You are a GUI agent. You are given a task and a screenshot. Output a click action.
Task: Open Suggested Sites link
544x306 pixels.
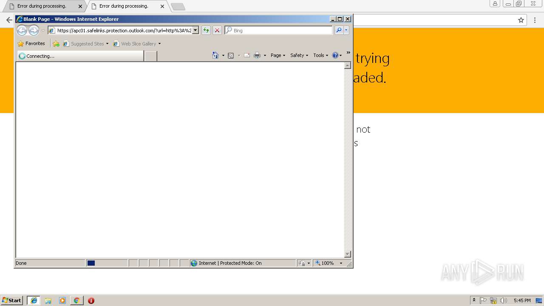(x=85, y=44)
